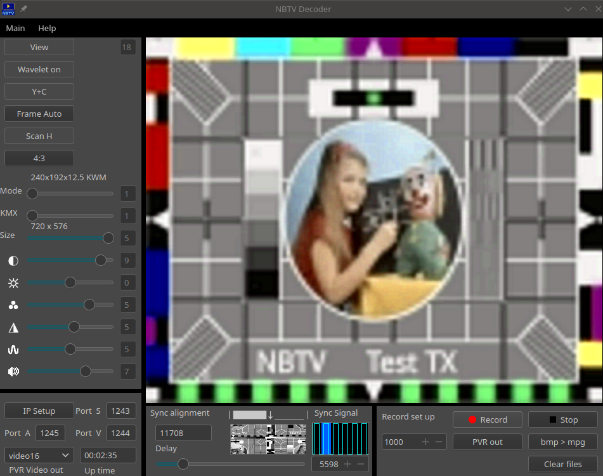
Task: Click the Clear files button
Action: (x=563, y=464)
